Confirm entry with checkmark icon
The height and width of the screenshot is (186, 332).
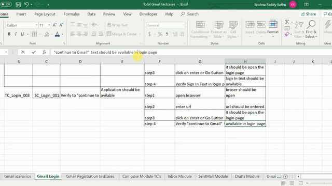point(34,52)
